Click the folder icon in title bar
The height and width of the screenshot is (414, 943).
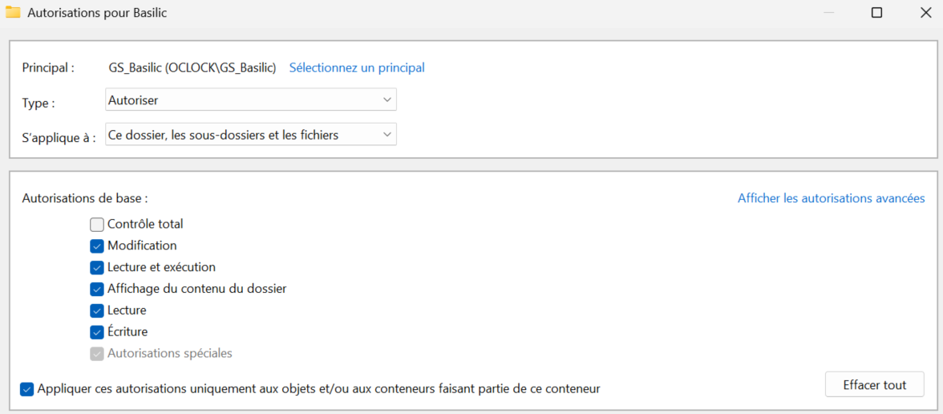point(13,13)
